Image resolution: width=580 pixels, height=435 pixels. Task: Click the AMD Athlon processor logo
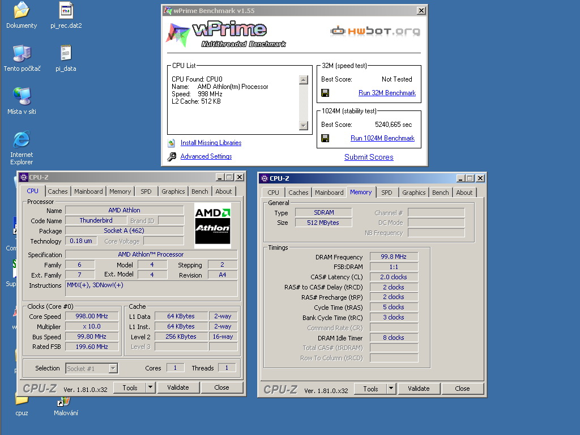(x=213, y=225)
